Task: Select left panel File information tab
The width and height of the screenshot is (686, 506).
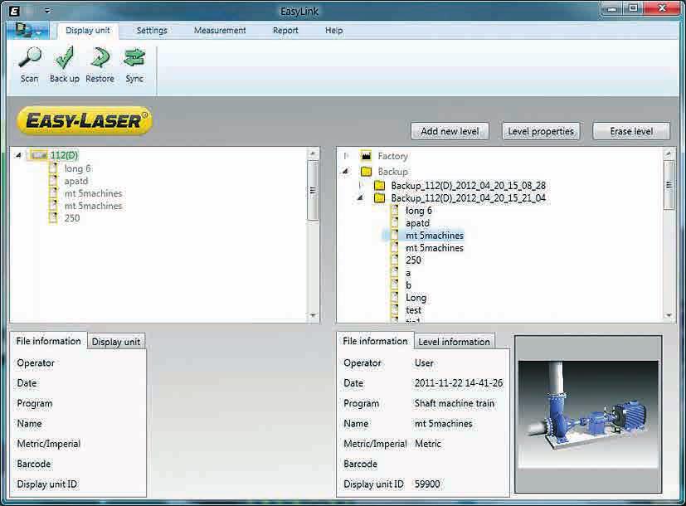Action: click(49, 341)
